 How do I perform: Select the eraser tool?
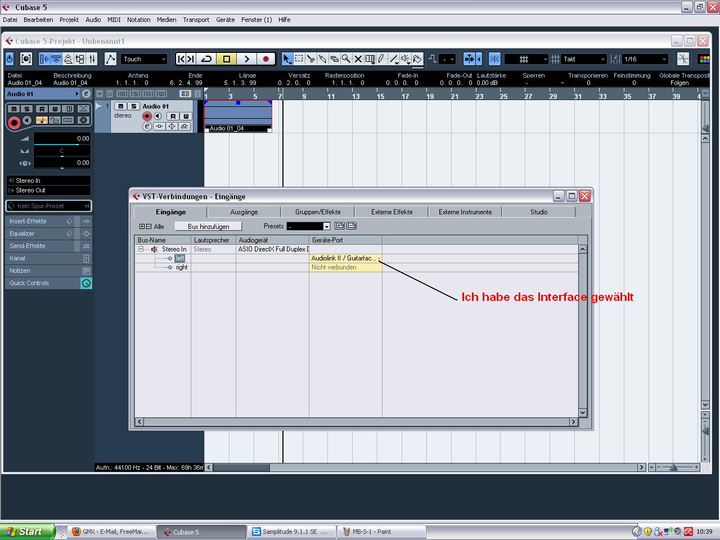[x=334, y=58]
